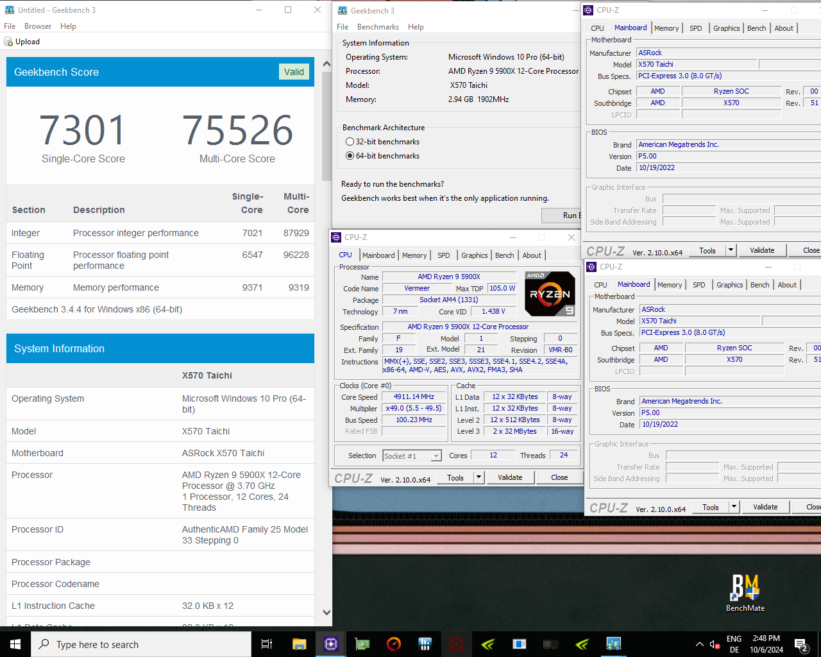Click the Geekbench results scrollbar thumb
Image resolution: width=821 pixels, height=657 pixels.
point(326,125)
